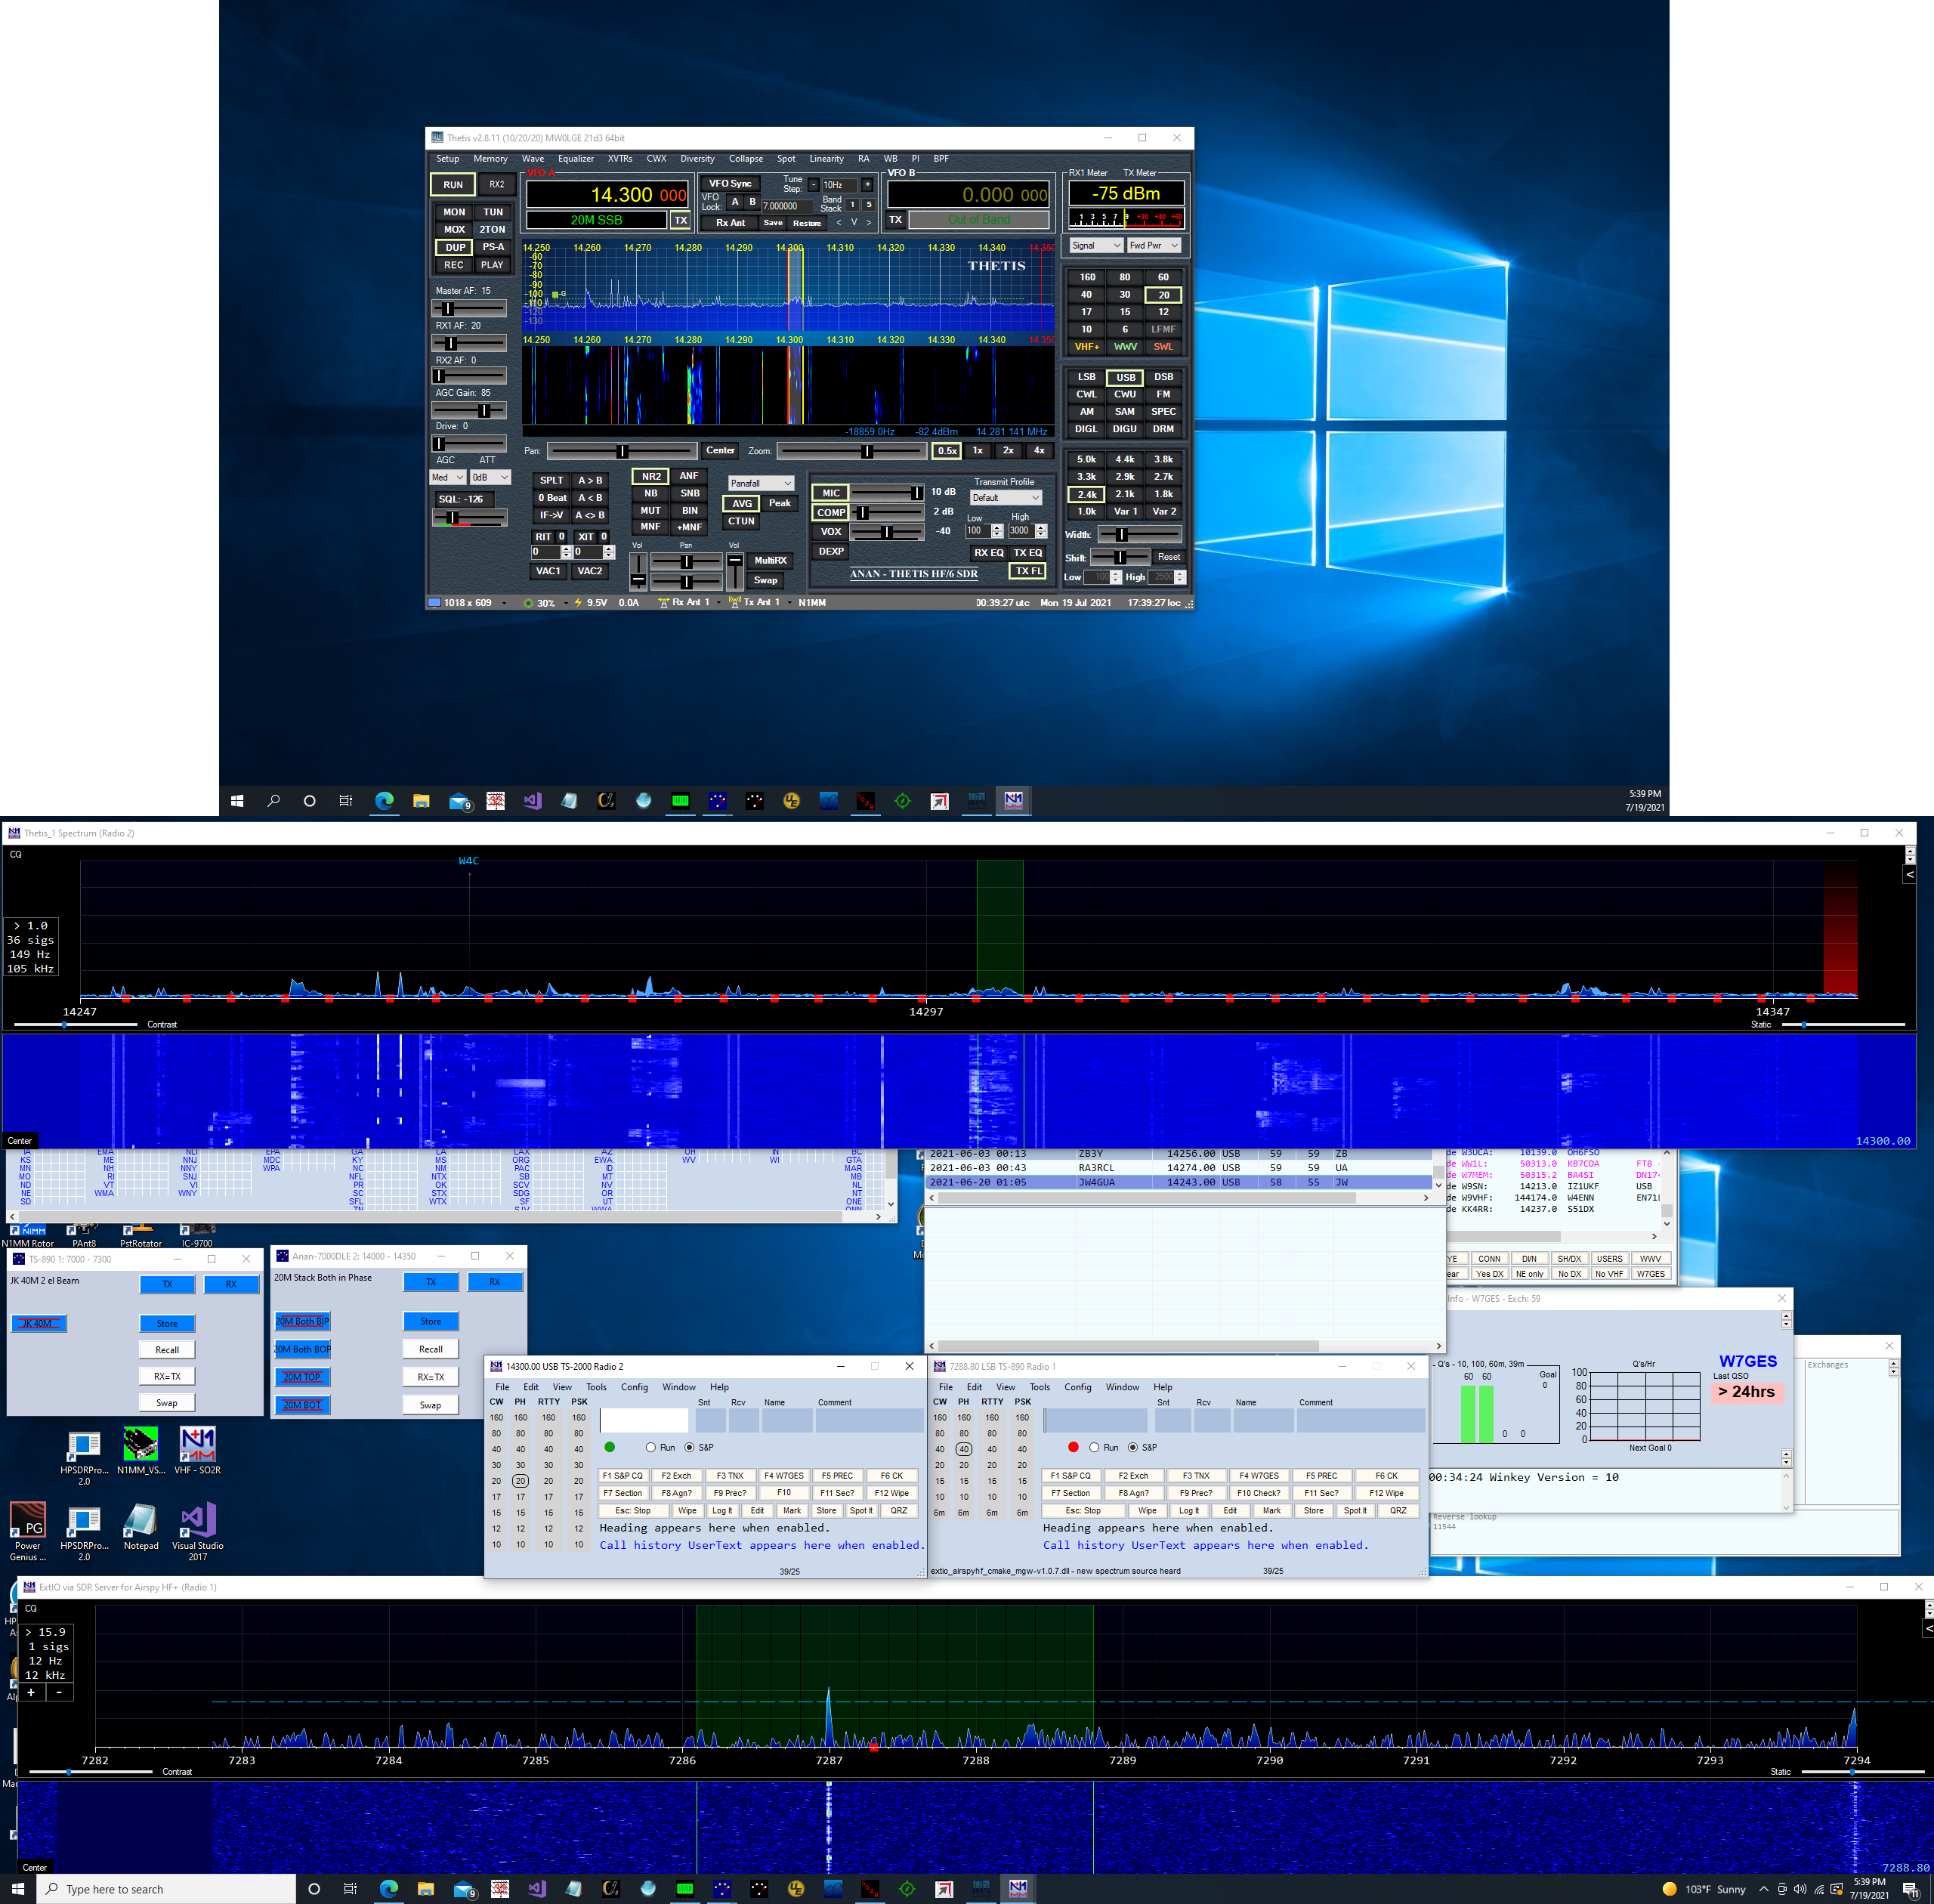The image size is (1934, 1904).
Task: Toggle VFO Sync in Thetis
Action: coord(730,184)
